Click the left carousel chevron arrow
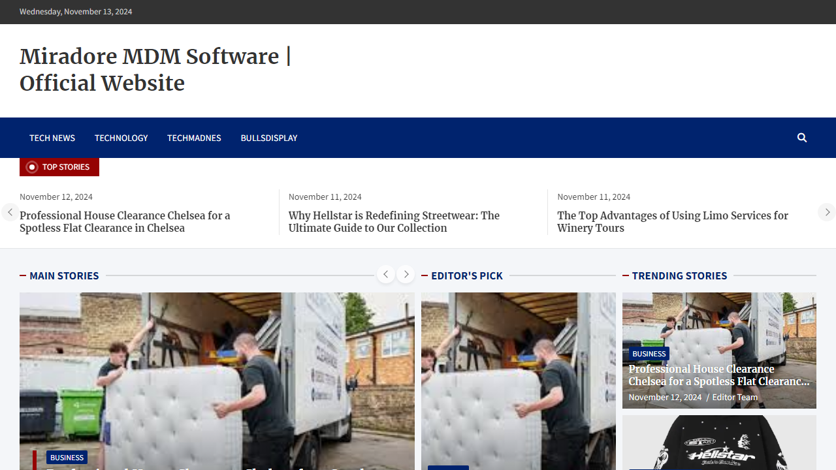 click(x=9, y=212)
